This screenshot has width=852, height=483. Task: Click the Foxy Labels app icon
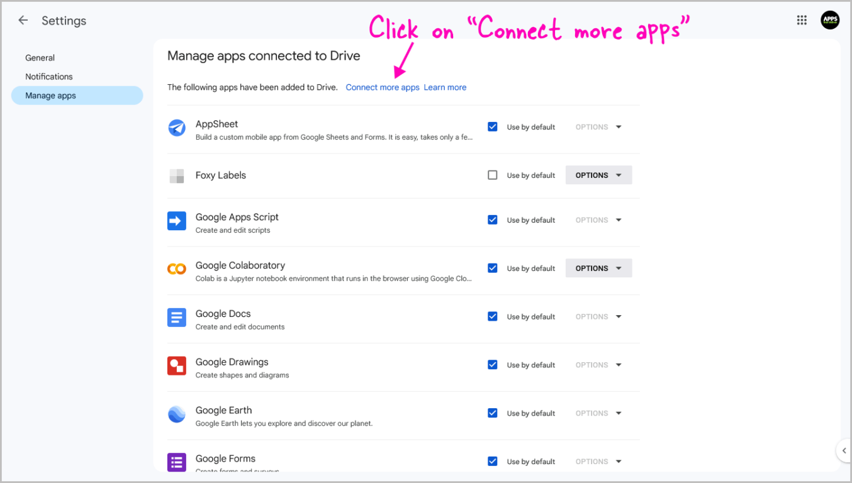pos(177,176)
